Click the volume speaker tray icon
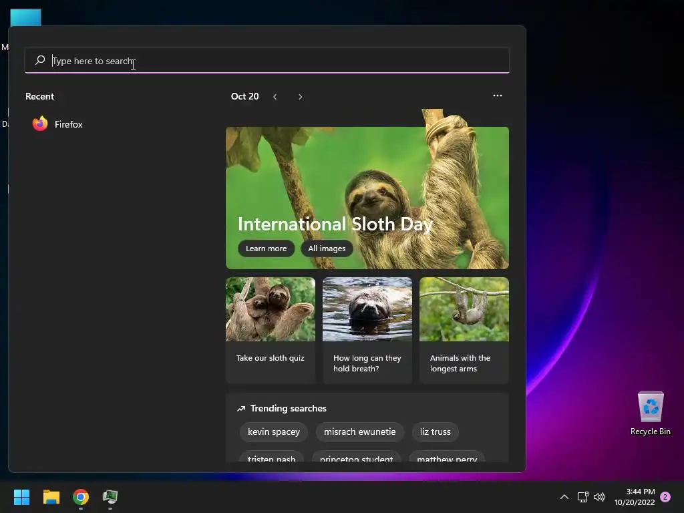Viewport: 684px width, 513px height. tap(599, 497)
